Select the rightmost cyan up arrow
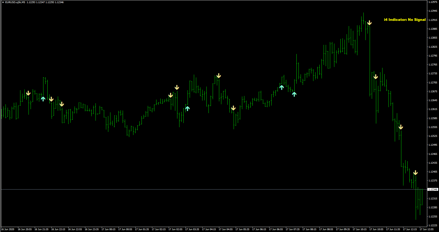 (x=294, y=94)
